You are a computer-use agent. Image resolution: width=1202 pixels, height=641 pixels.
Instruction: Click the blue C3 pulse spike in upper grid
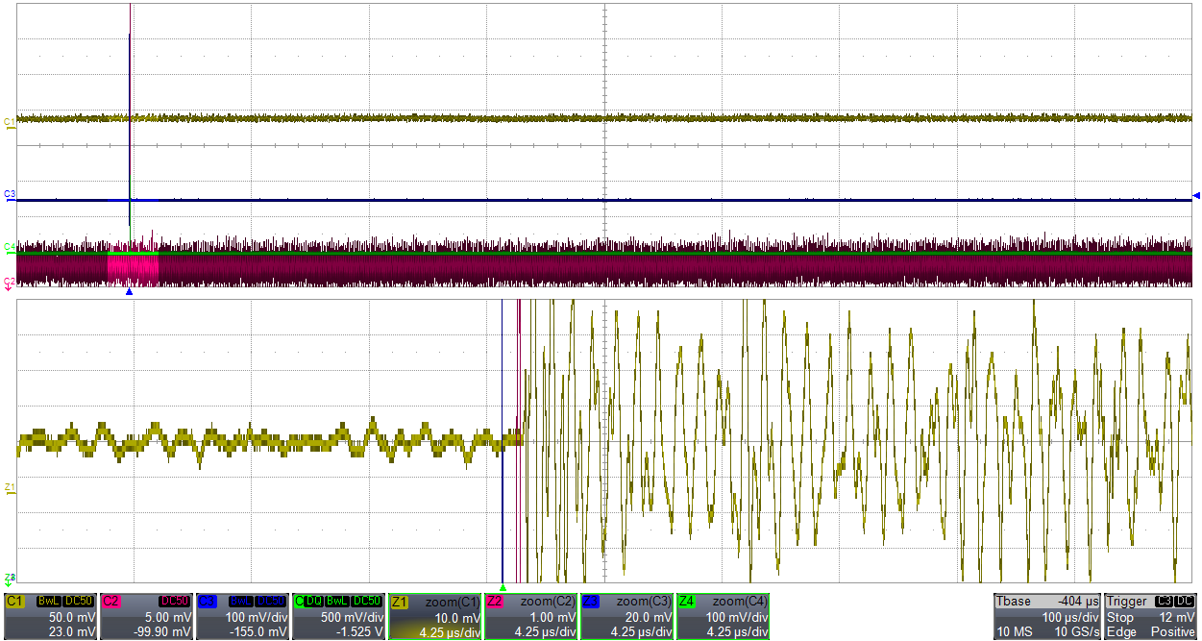pos(129,115)
